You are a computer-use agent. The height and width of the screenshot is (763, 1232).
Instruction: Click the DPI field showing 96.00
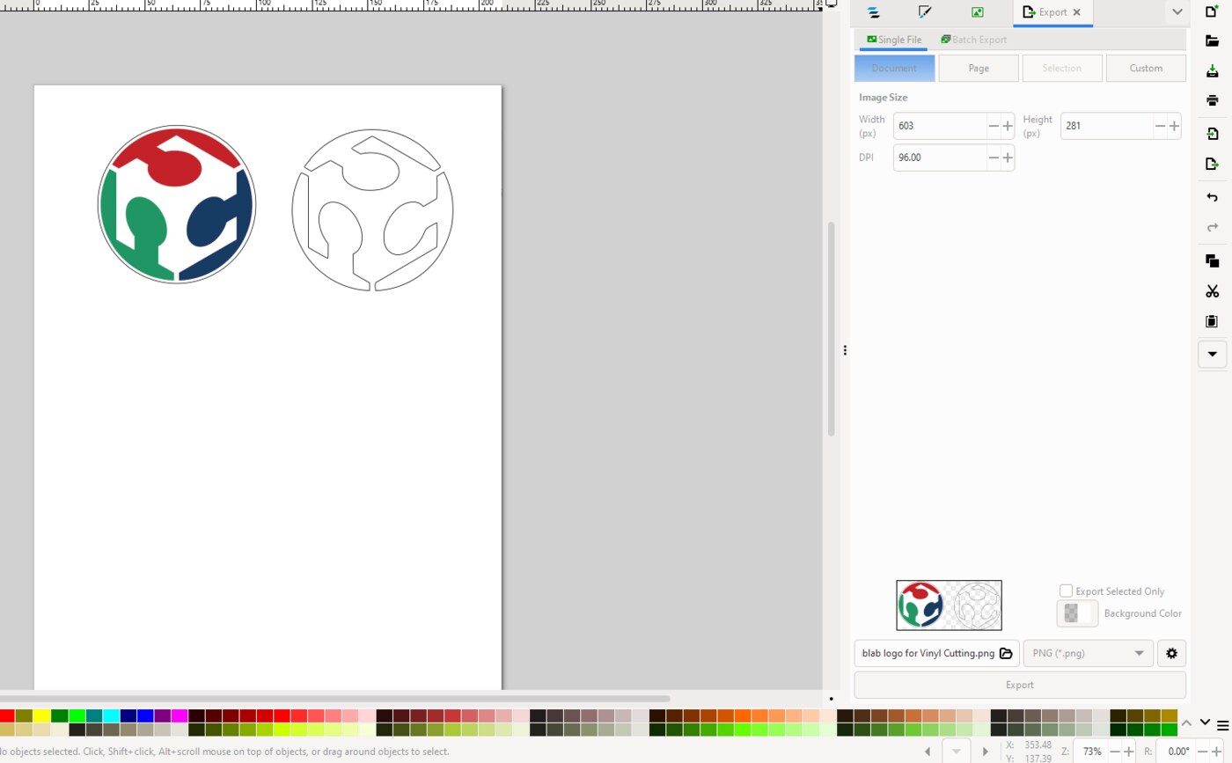tap(940, 158)
